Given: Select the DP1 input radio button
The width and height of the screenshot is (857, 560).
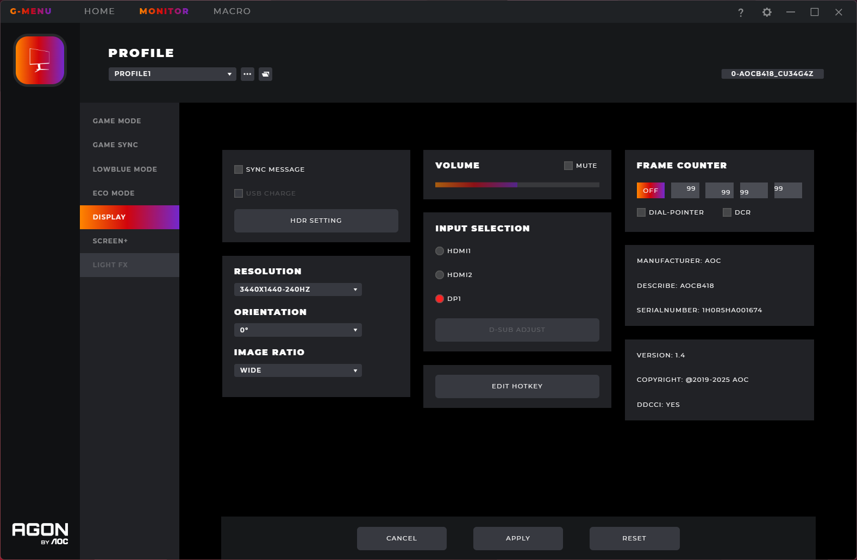Looking at the screenshot, I should click(x=440, y=299).
